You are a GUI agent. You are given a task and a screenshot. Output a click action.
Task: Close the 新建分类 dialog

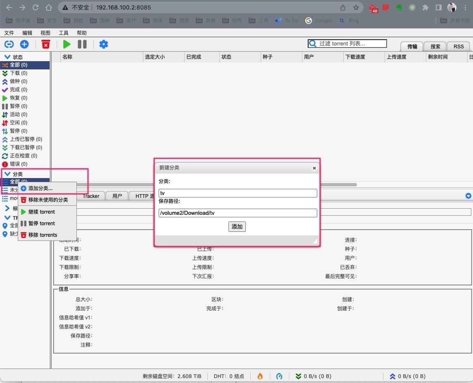tap(314, 168)
